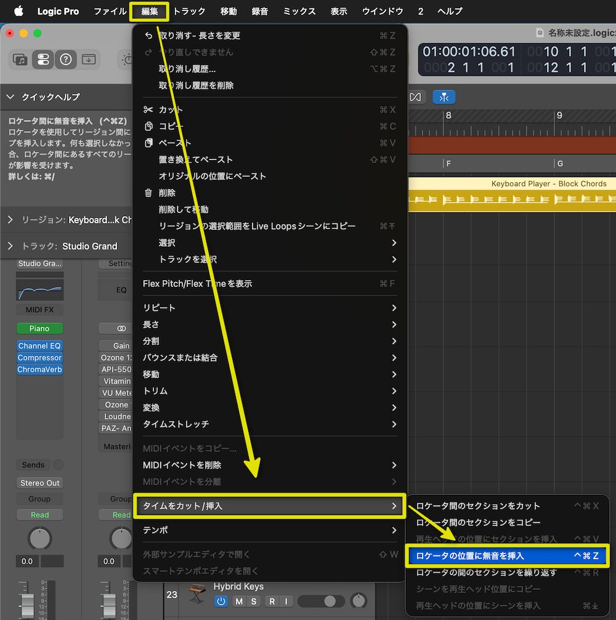This screenshot has width=616, height=620.
Task: Open the ChromaVerb plug-in
Action: (x=39, y=369)
